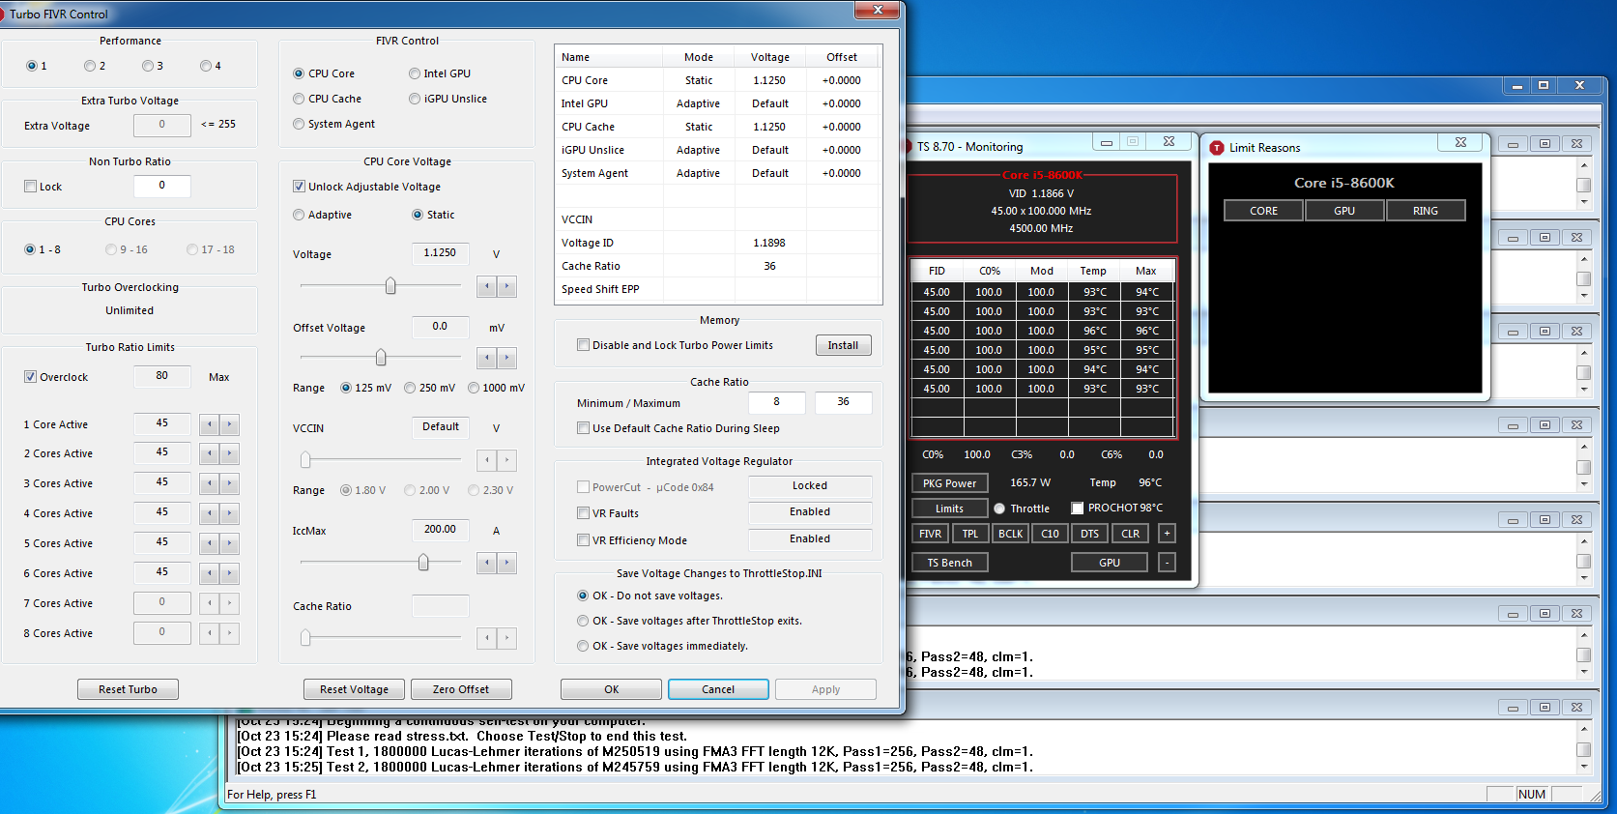The image size is (1617, 814).
Task: Increase 1 Core Active ratio with right arrow
Action: (229, 424)
